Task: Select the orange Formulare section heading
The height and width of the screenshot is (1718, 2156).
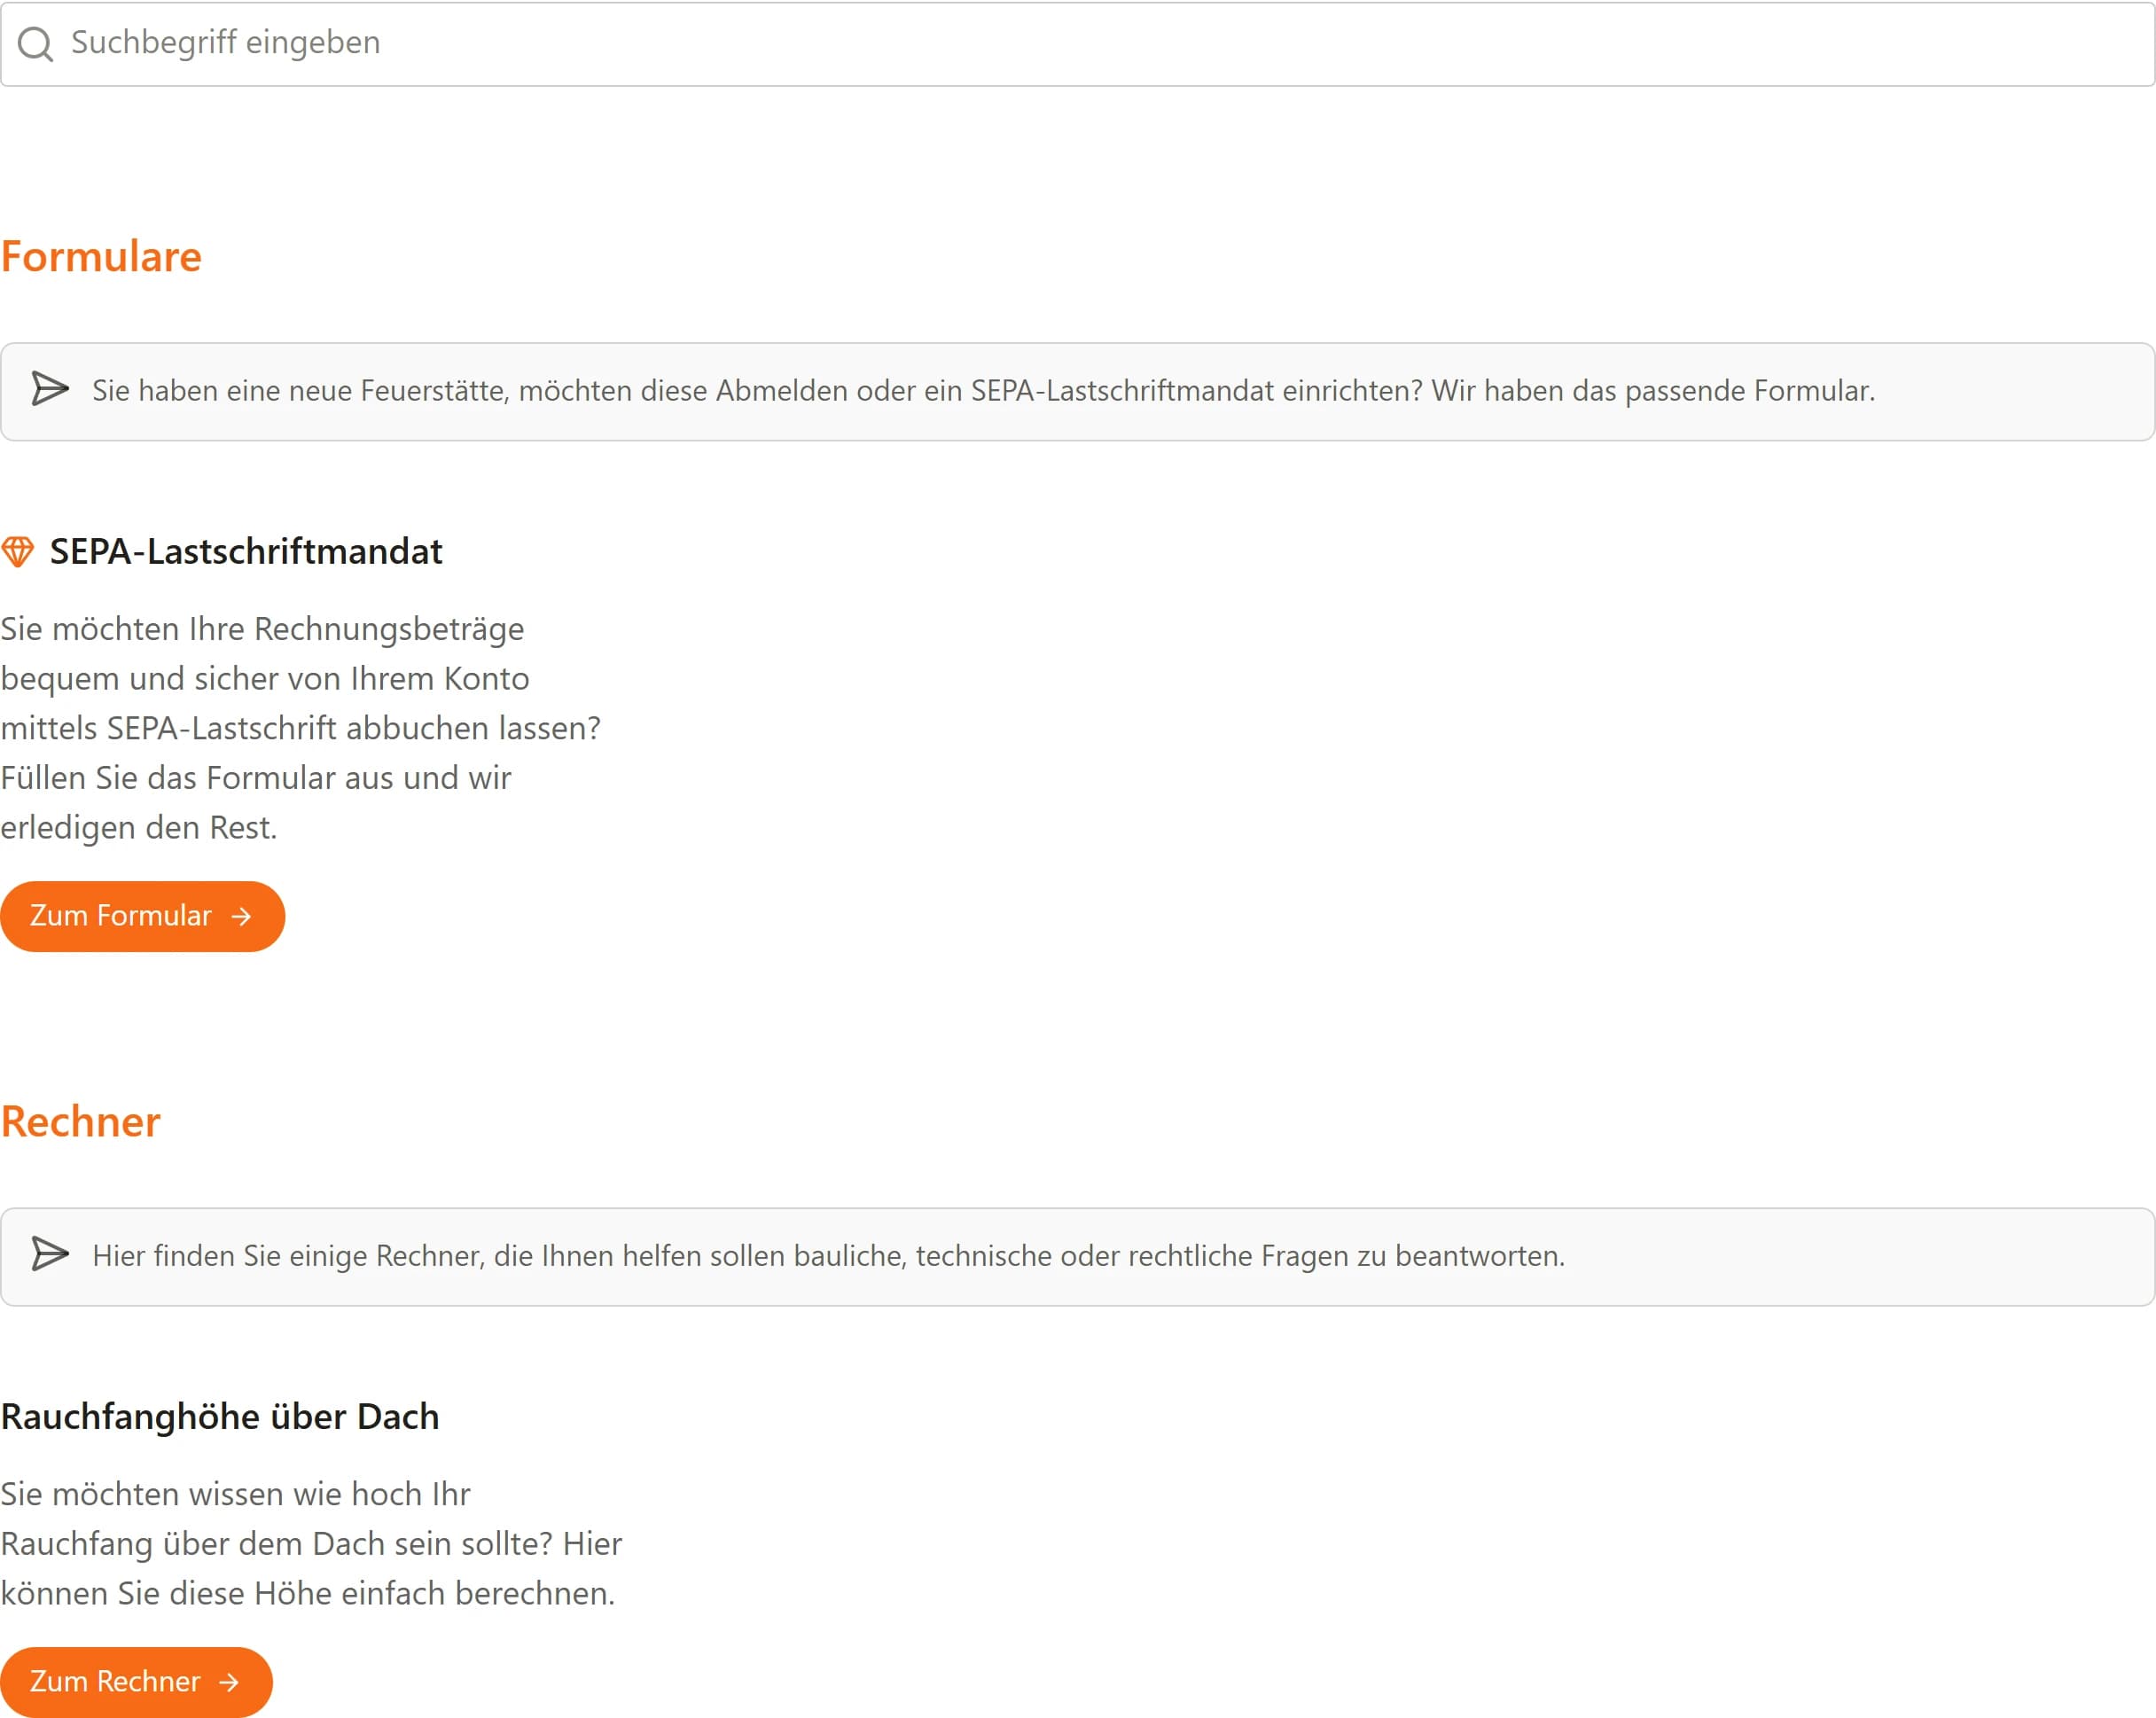Action: coord(101,256)
